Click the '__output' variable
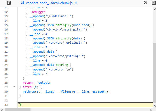156x111 pixels. coord(42,83)
